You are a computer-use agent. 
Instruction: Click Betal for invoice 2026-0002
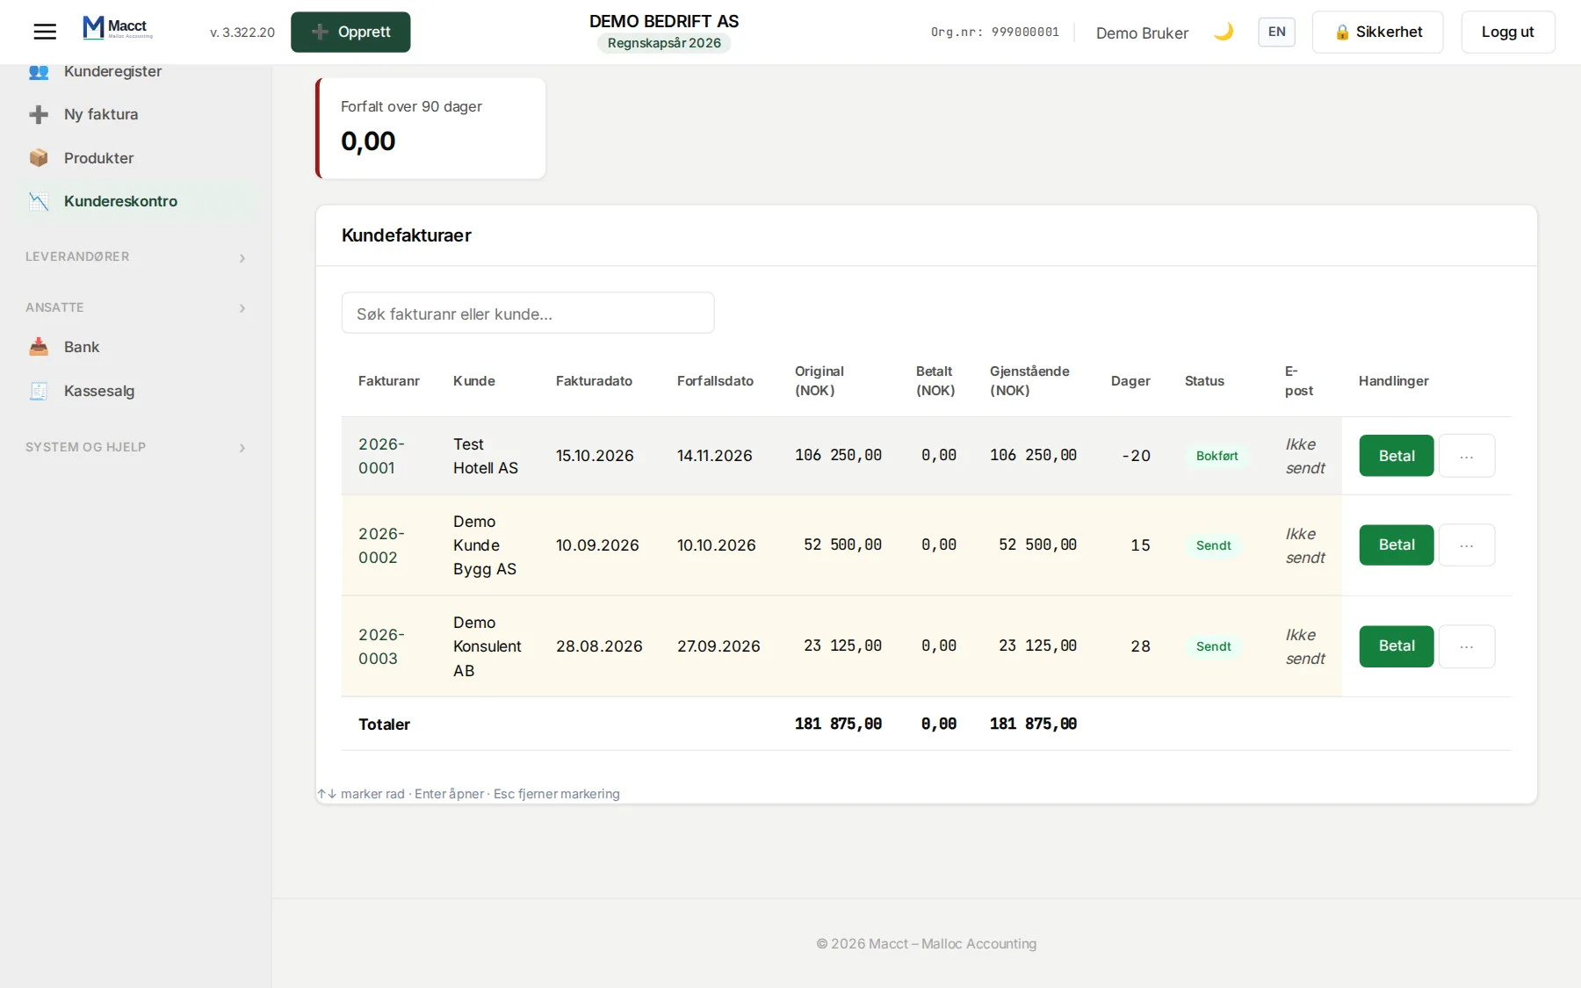click(1397, 544)
